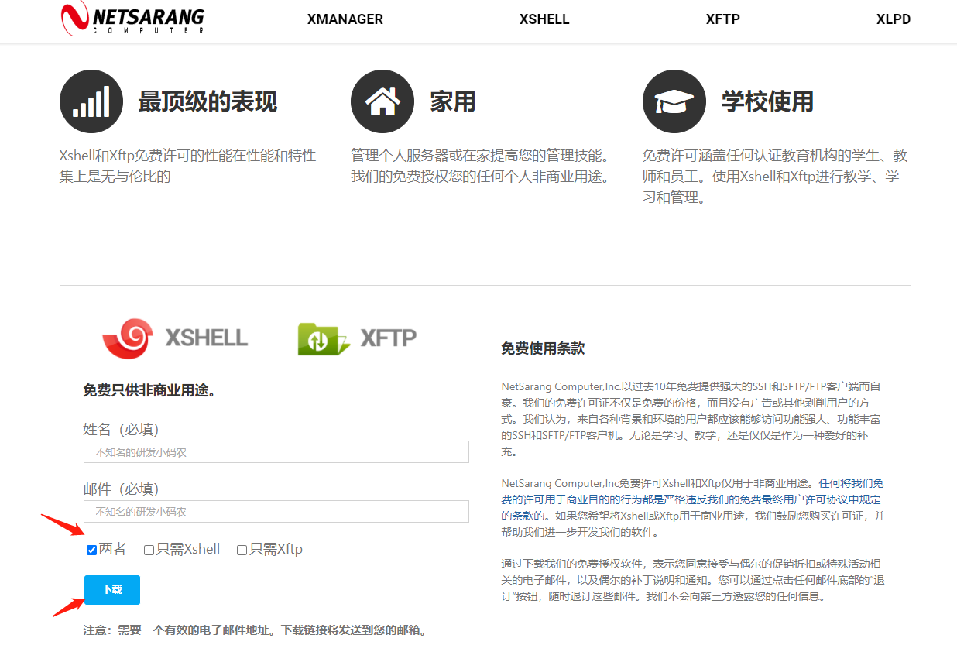Viewport: 957px width, 669px height.
Task: Click the 免费使用条款 heading
Action: (543, 348)
